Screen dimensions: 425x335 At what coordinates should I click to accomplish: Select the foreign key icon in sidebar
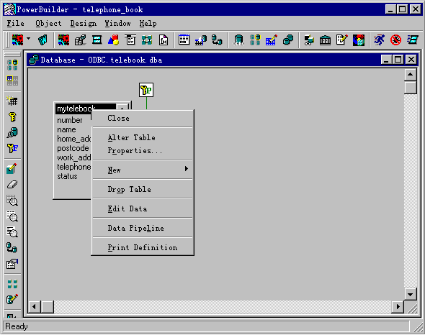12,148
